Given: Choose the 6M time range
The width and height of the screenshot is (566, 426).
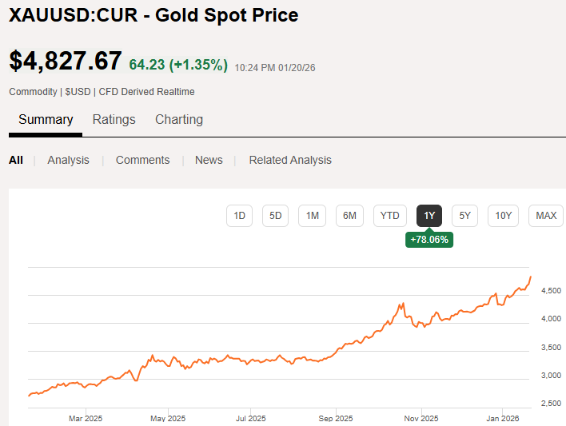Looking at the screenshot, I should (x=349, y=216).
